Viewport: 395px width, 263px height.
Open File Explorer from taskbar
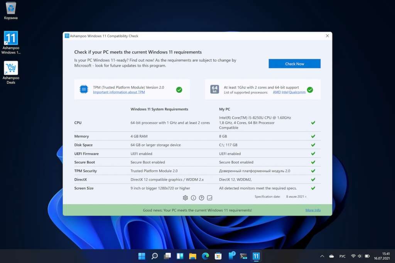(193, 256)
